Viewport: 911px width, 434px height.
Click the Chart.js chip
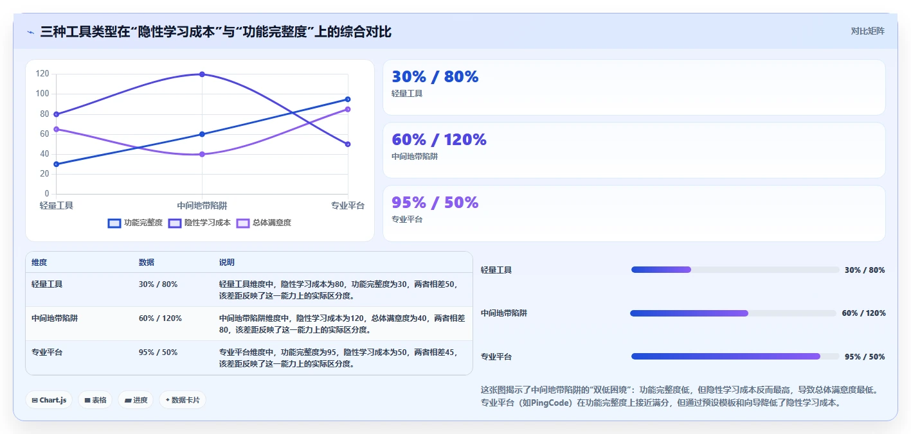click(x=50, y=400)
